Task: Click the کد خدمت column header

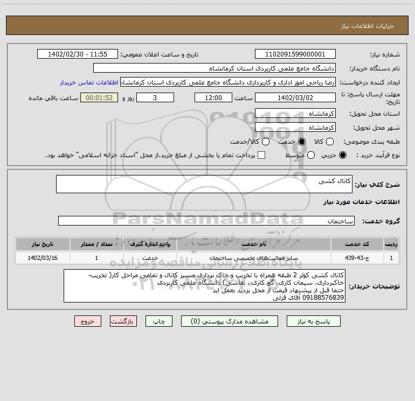Action: point(357,244)
